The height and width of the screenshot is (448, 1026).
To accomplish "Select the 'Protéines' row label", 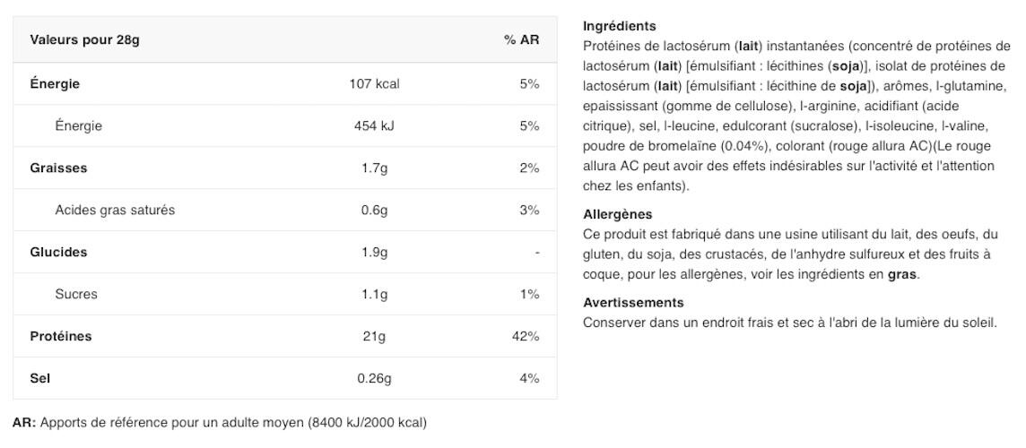I will click(61, 337).
